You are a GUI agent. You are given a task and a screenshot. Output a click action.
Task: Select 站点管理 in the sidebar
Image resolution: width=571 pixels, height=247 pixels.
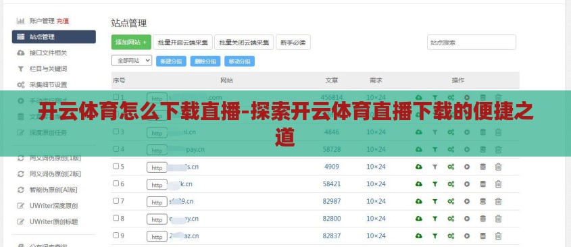[54, 36]
